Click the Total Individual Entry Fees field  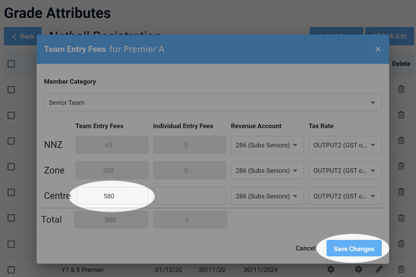(x=190, y=220)
